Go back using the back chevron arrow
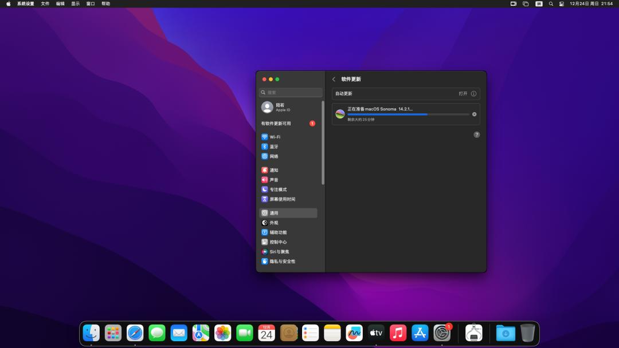This screenshot has width=619, height=348. (x=334, y=79)
